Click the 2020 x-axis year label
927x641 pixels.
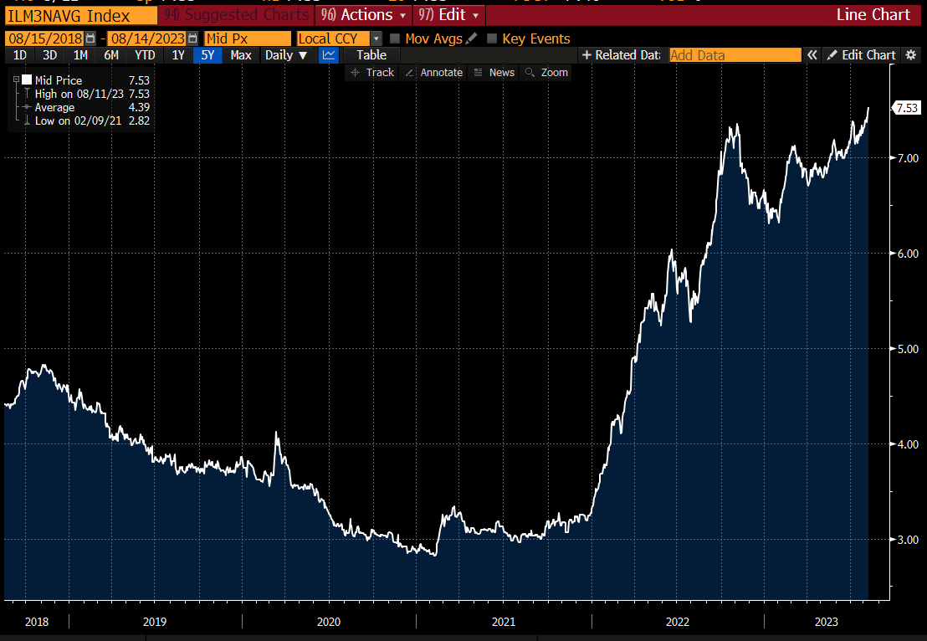tap(329, 622)
